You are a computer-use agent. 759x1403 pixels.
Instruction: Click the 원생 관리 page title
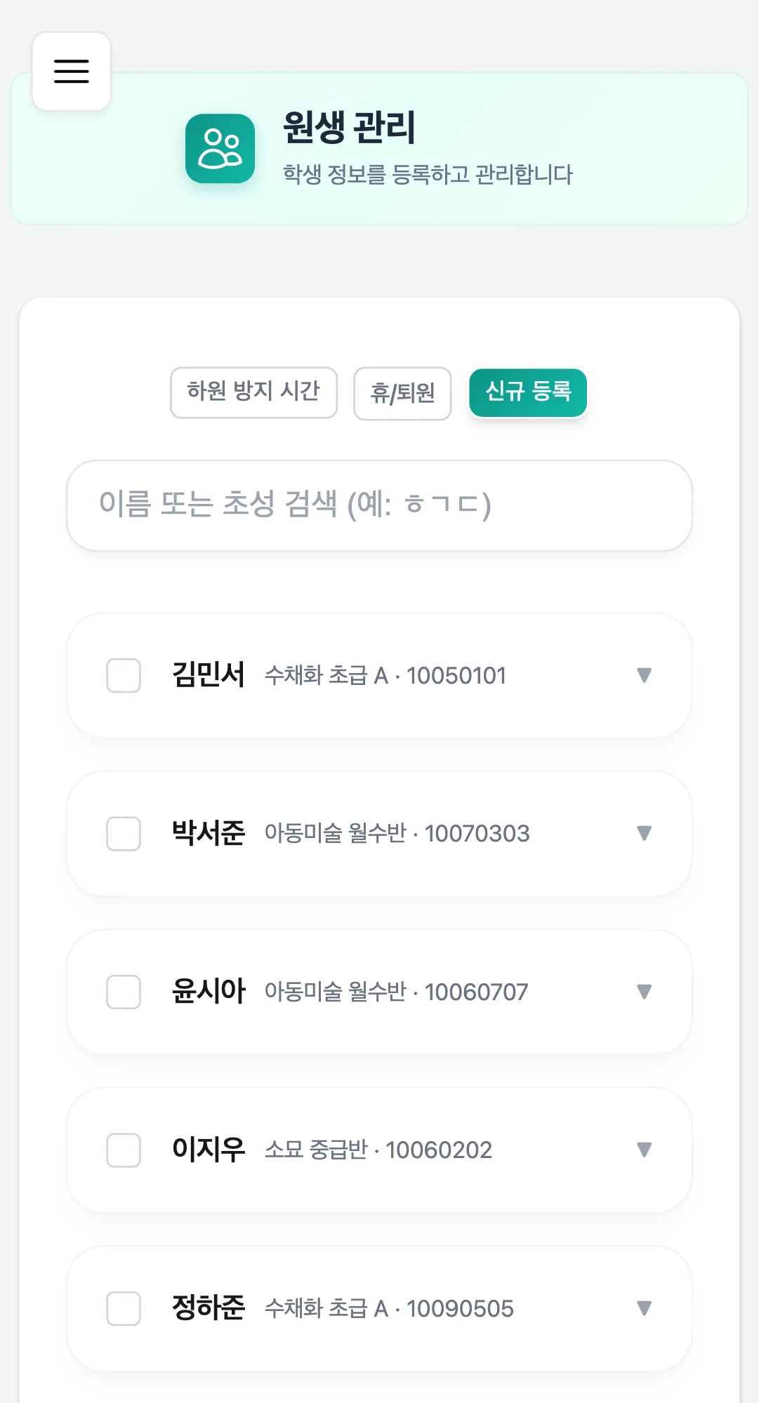click(349, 128)
